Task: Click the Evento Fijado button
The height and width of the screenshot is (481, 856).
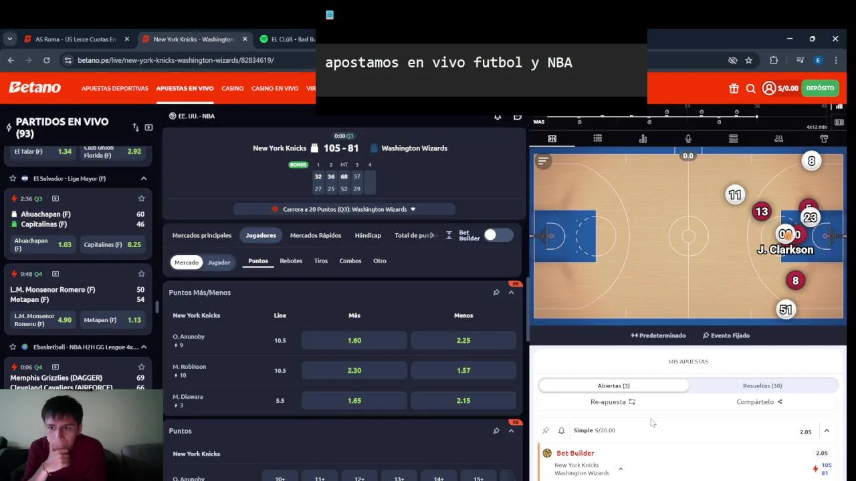Action: 726,335
